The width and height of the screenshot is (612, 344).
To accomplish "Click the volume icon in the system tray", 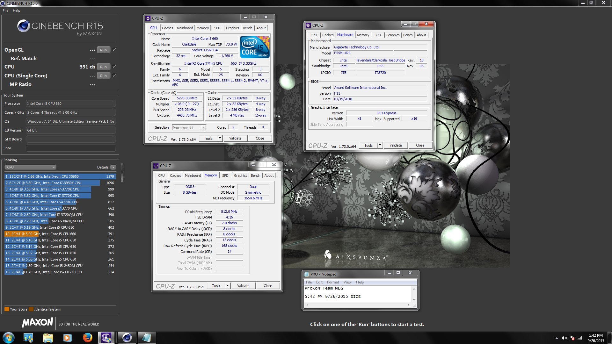I will tap(564, 338).
